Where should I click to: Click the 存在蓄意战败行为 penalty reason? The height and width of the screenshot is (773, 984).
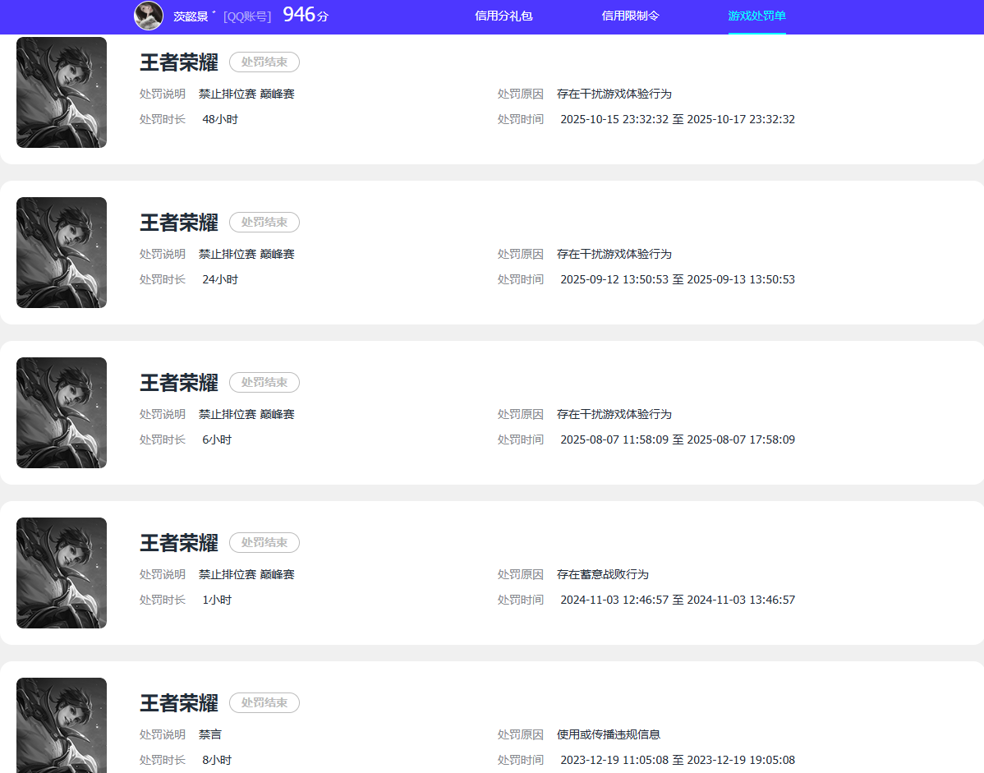click(602, 574)
